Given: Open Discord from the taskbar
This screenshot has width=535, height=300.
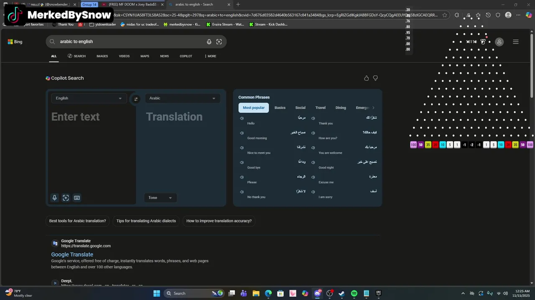Looking at the screenshot, I should [317, 293].
